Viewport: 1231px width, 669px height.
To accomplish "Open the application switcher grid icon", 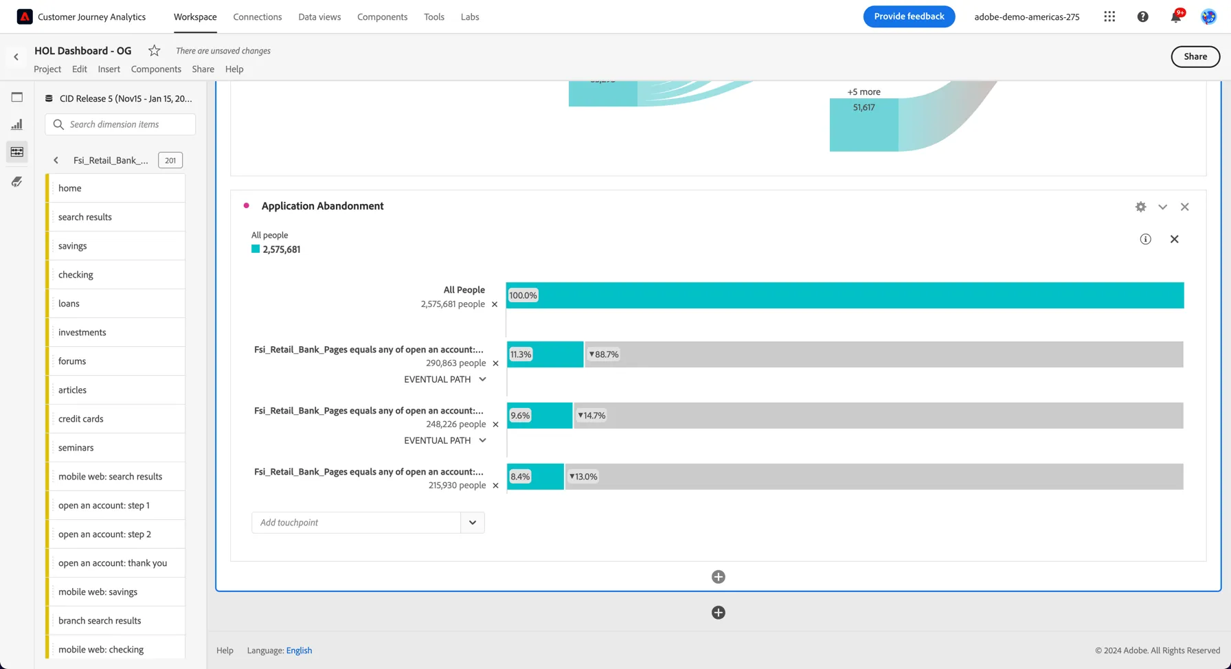I will pyautogui.click(x=1109, y=16).
